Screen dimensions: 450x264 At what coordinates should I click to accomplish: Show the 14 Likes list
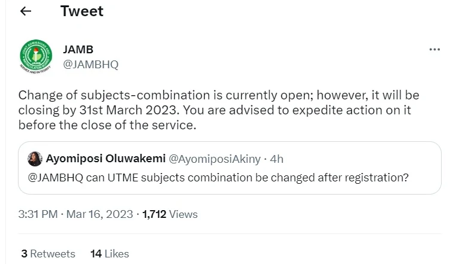coord(110,254)
